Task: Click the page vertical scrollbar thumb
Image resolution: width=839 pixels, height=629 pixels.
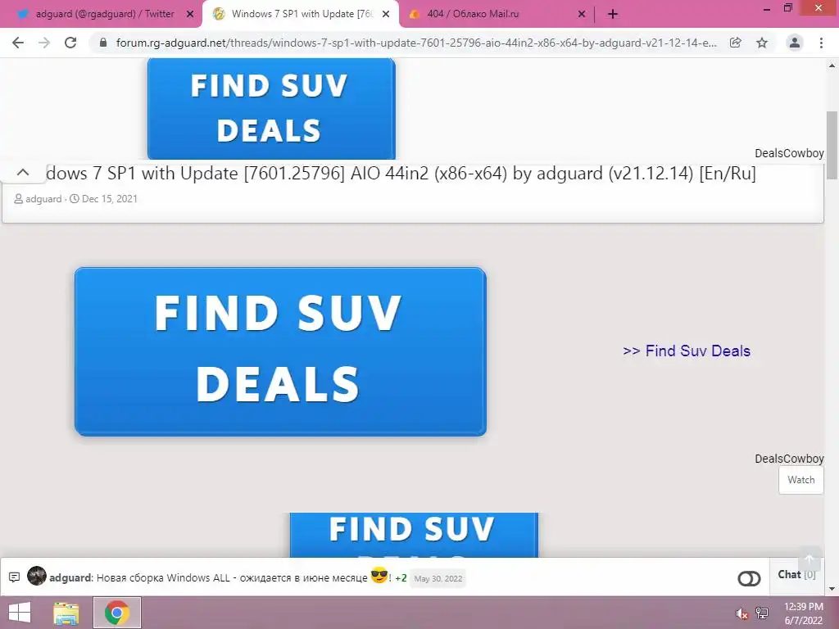Action: pyautogui.click(x=832, y=146)
